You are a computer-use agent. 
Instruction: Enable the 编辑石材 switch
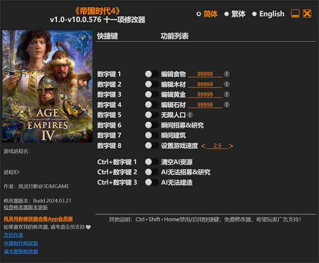coord(152,105)
